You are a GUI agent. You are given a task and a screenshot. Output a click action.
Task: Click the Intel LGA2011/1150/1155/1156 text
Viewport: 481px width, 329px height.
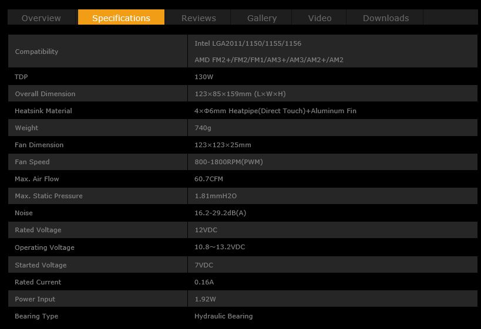coord(248,43)
